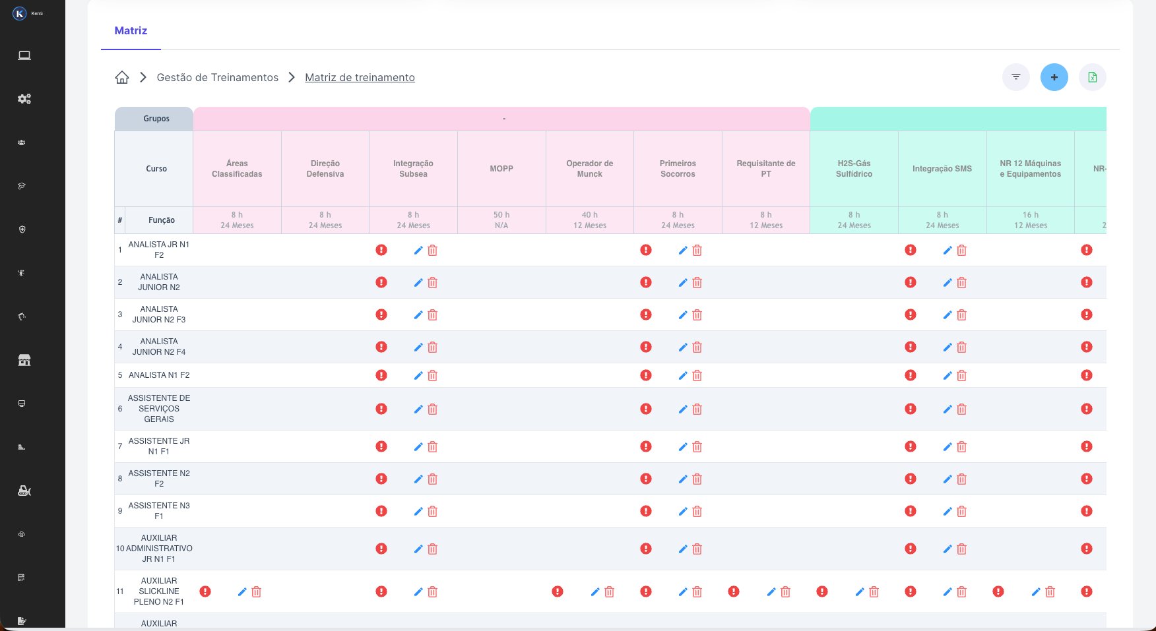
Task: Export the matrix to Excel
Action: coord(1092,77)
